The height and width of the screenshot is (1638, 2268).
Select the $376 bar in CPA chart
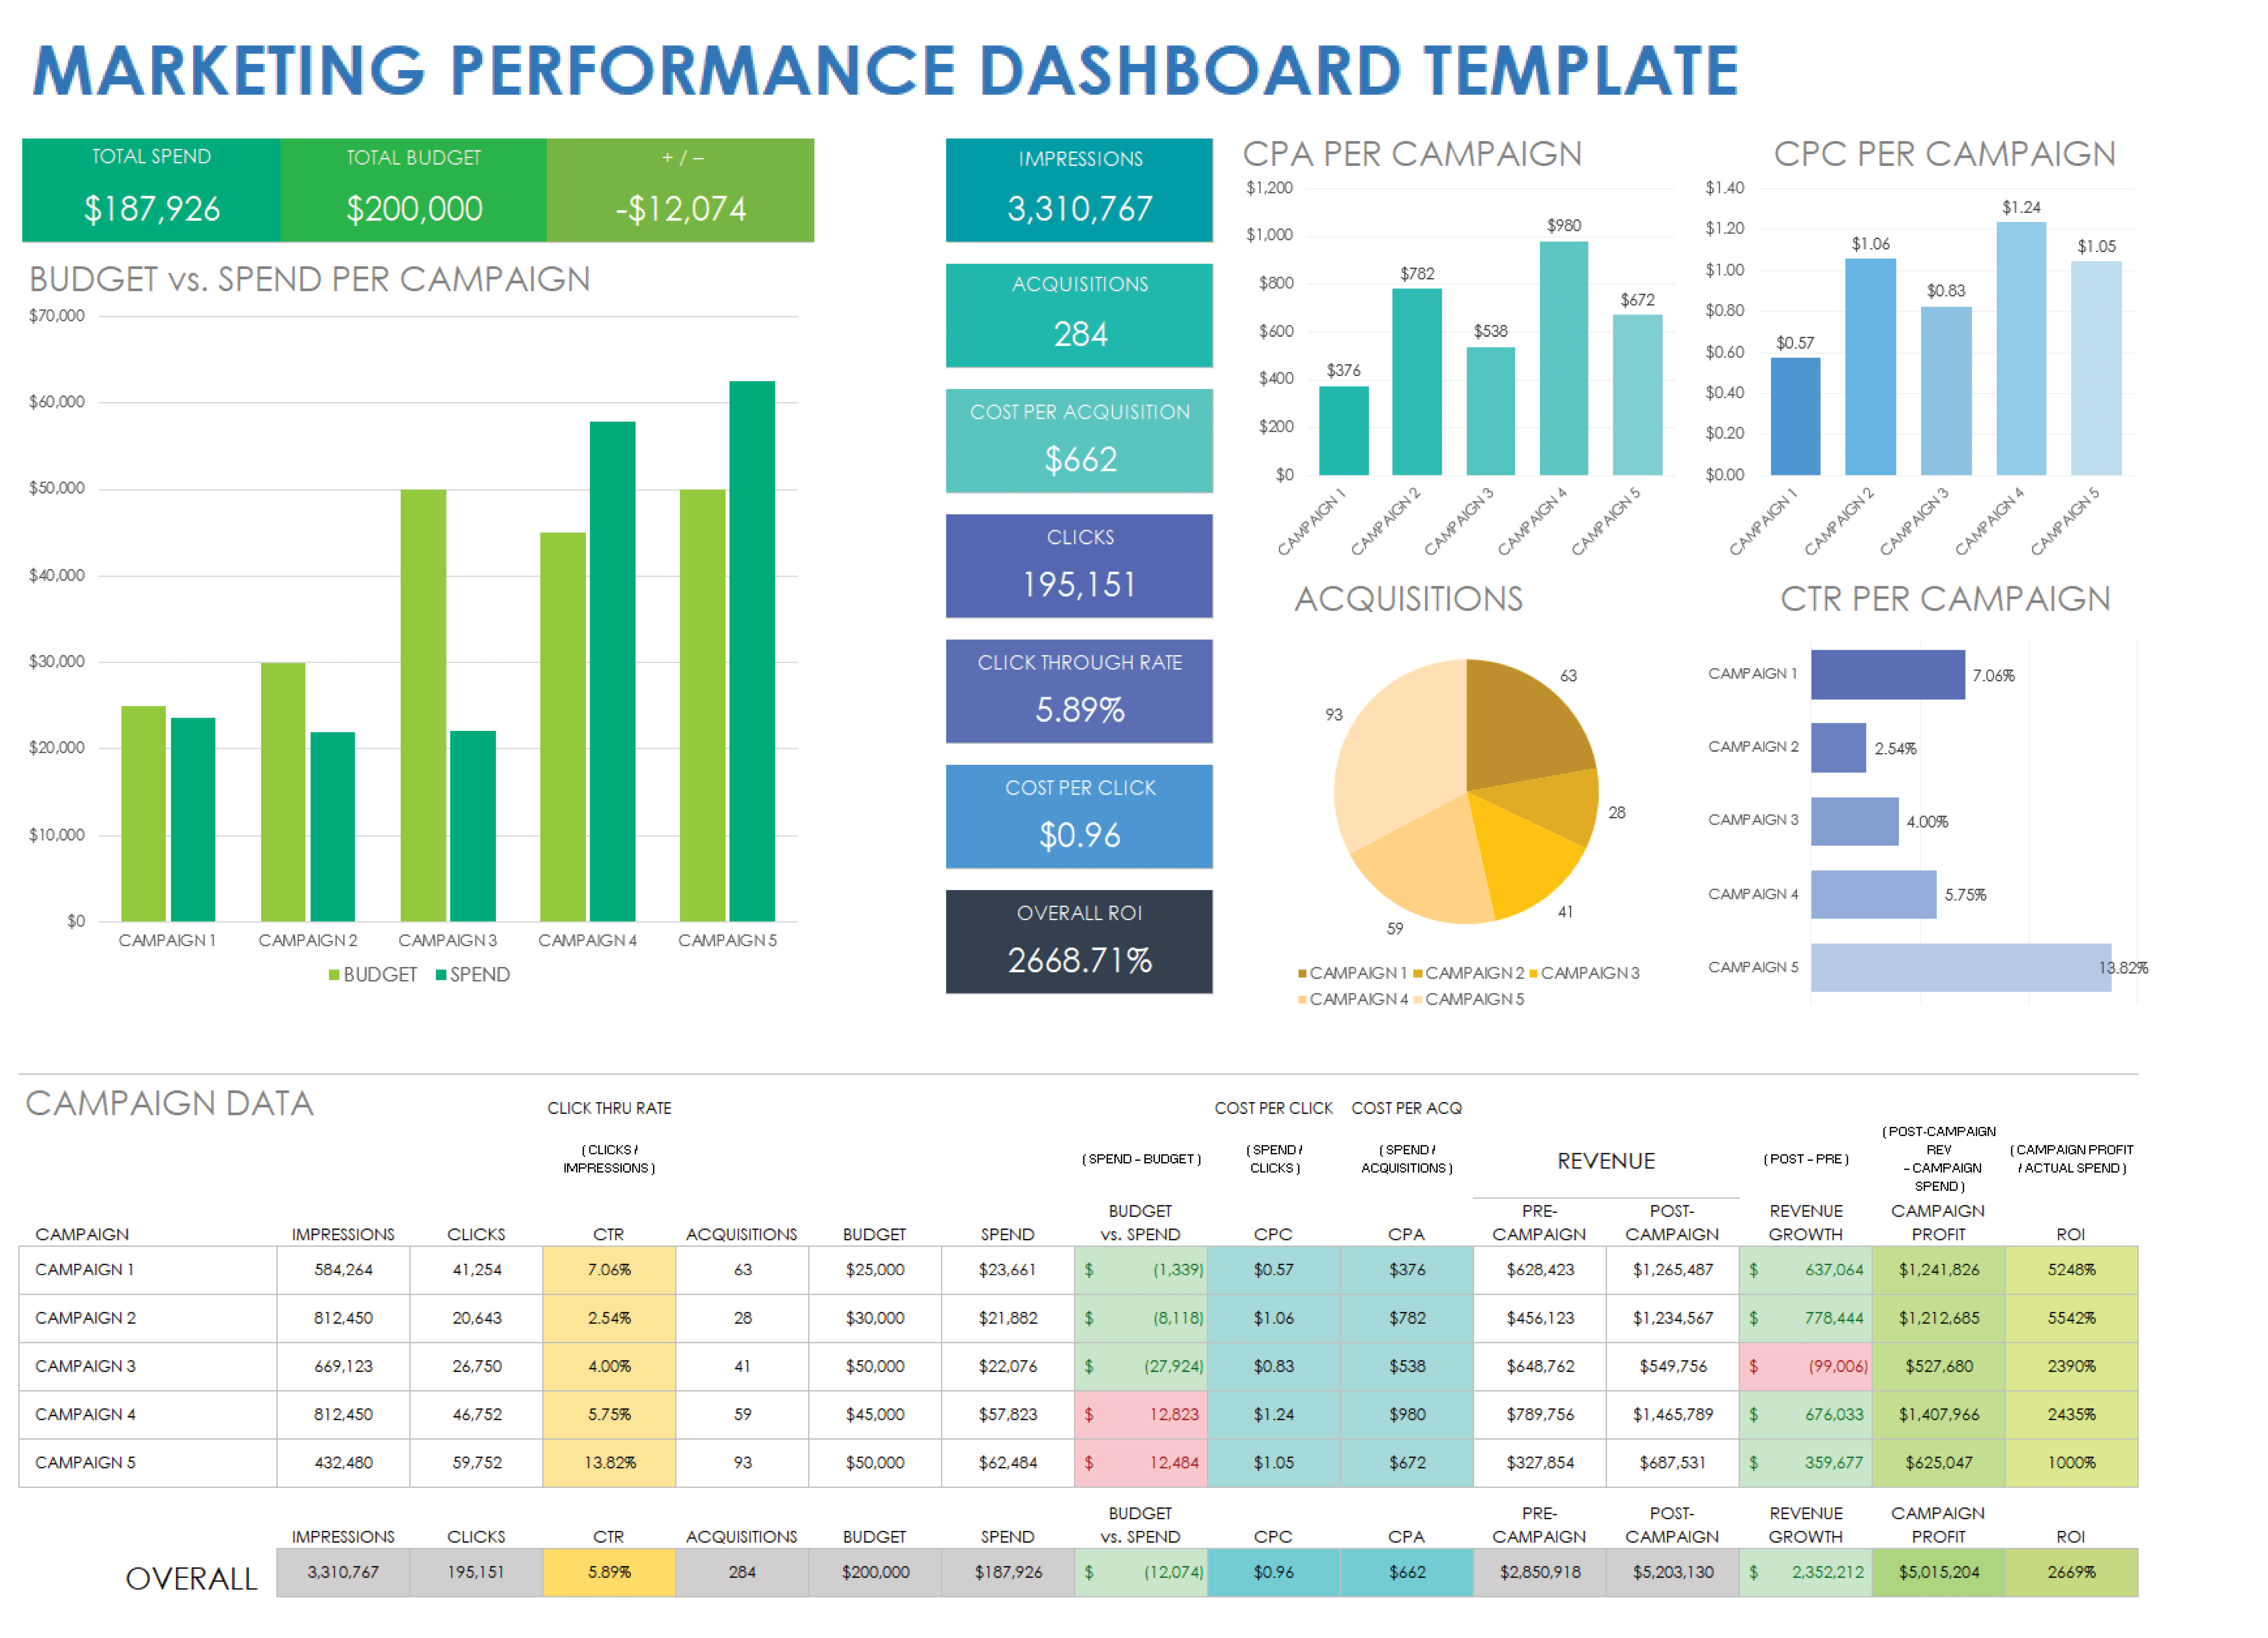coord(1344,430)
